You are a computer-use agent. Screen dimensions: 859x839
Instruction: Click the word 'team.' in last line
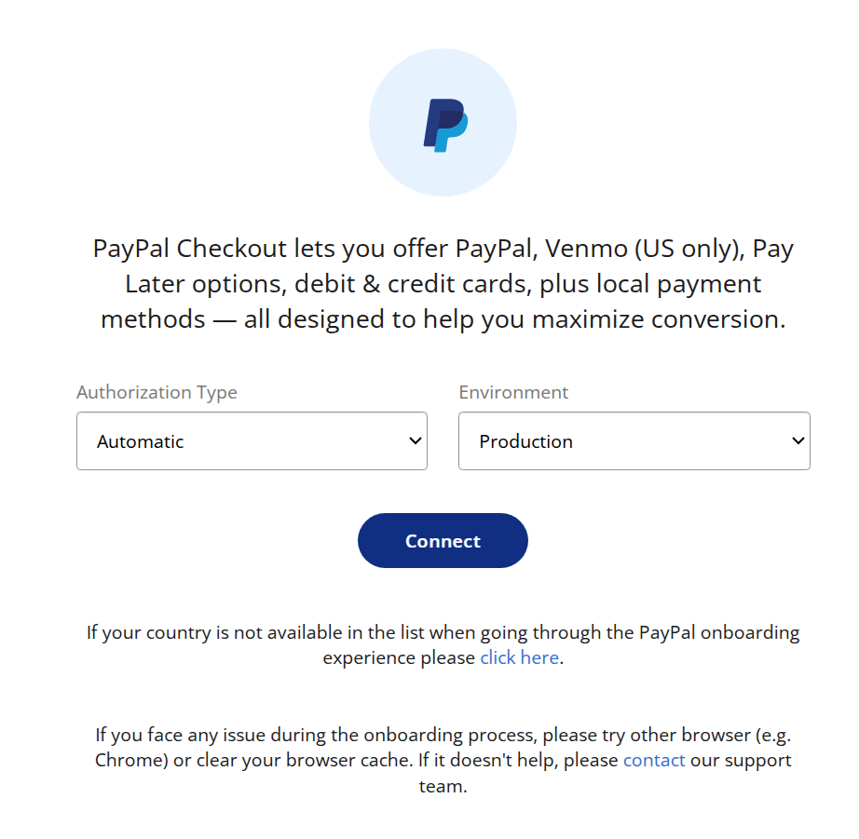(x=443, y=787)
